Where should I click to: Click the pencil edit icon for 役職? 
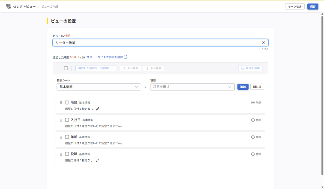pyautogui.click(x=98, y=160)
